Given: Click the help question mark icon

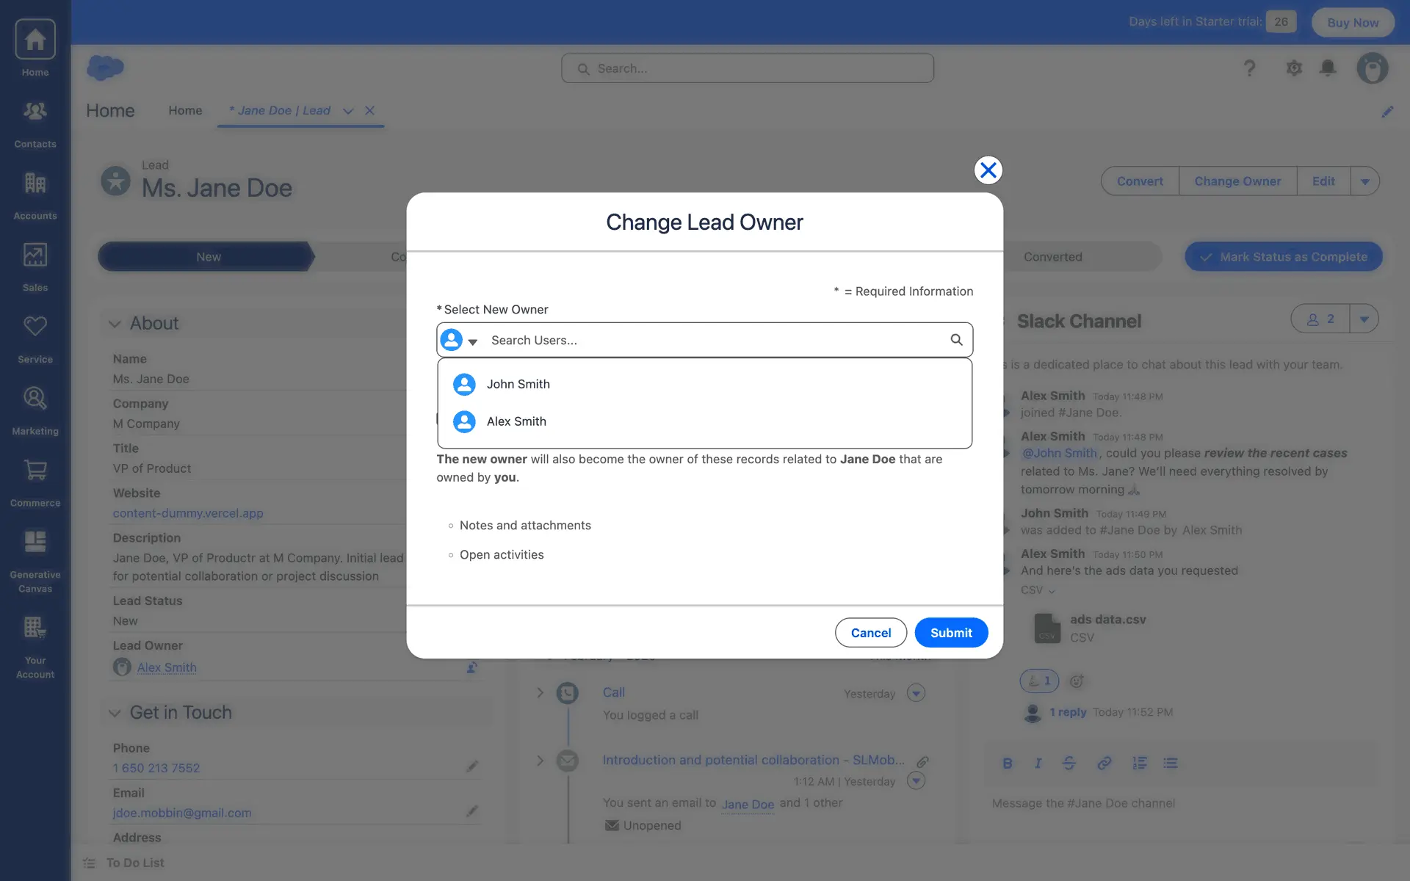Looking at the screenshot, I should pos(1249,68).
